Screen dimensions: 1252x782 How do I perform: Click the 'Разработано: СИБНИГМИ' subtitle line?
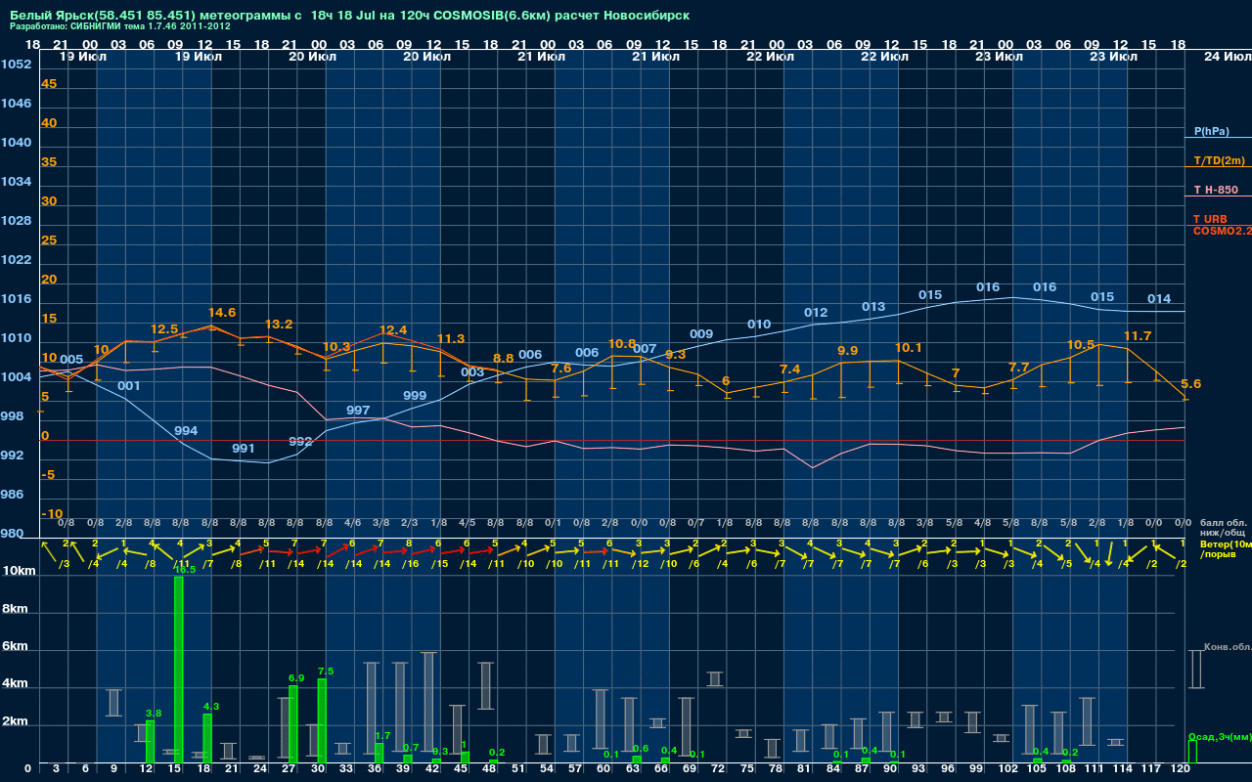120,26
